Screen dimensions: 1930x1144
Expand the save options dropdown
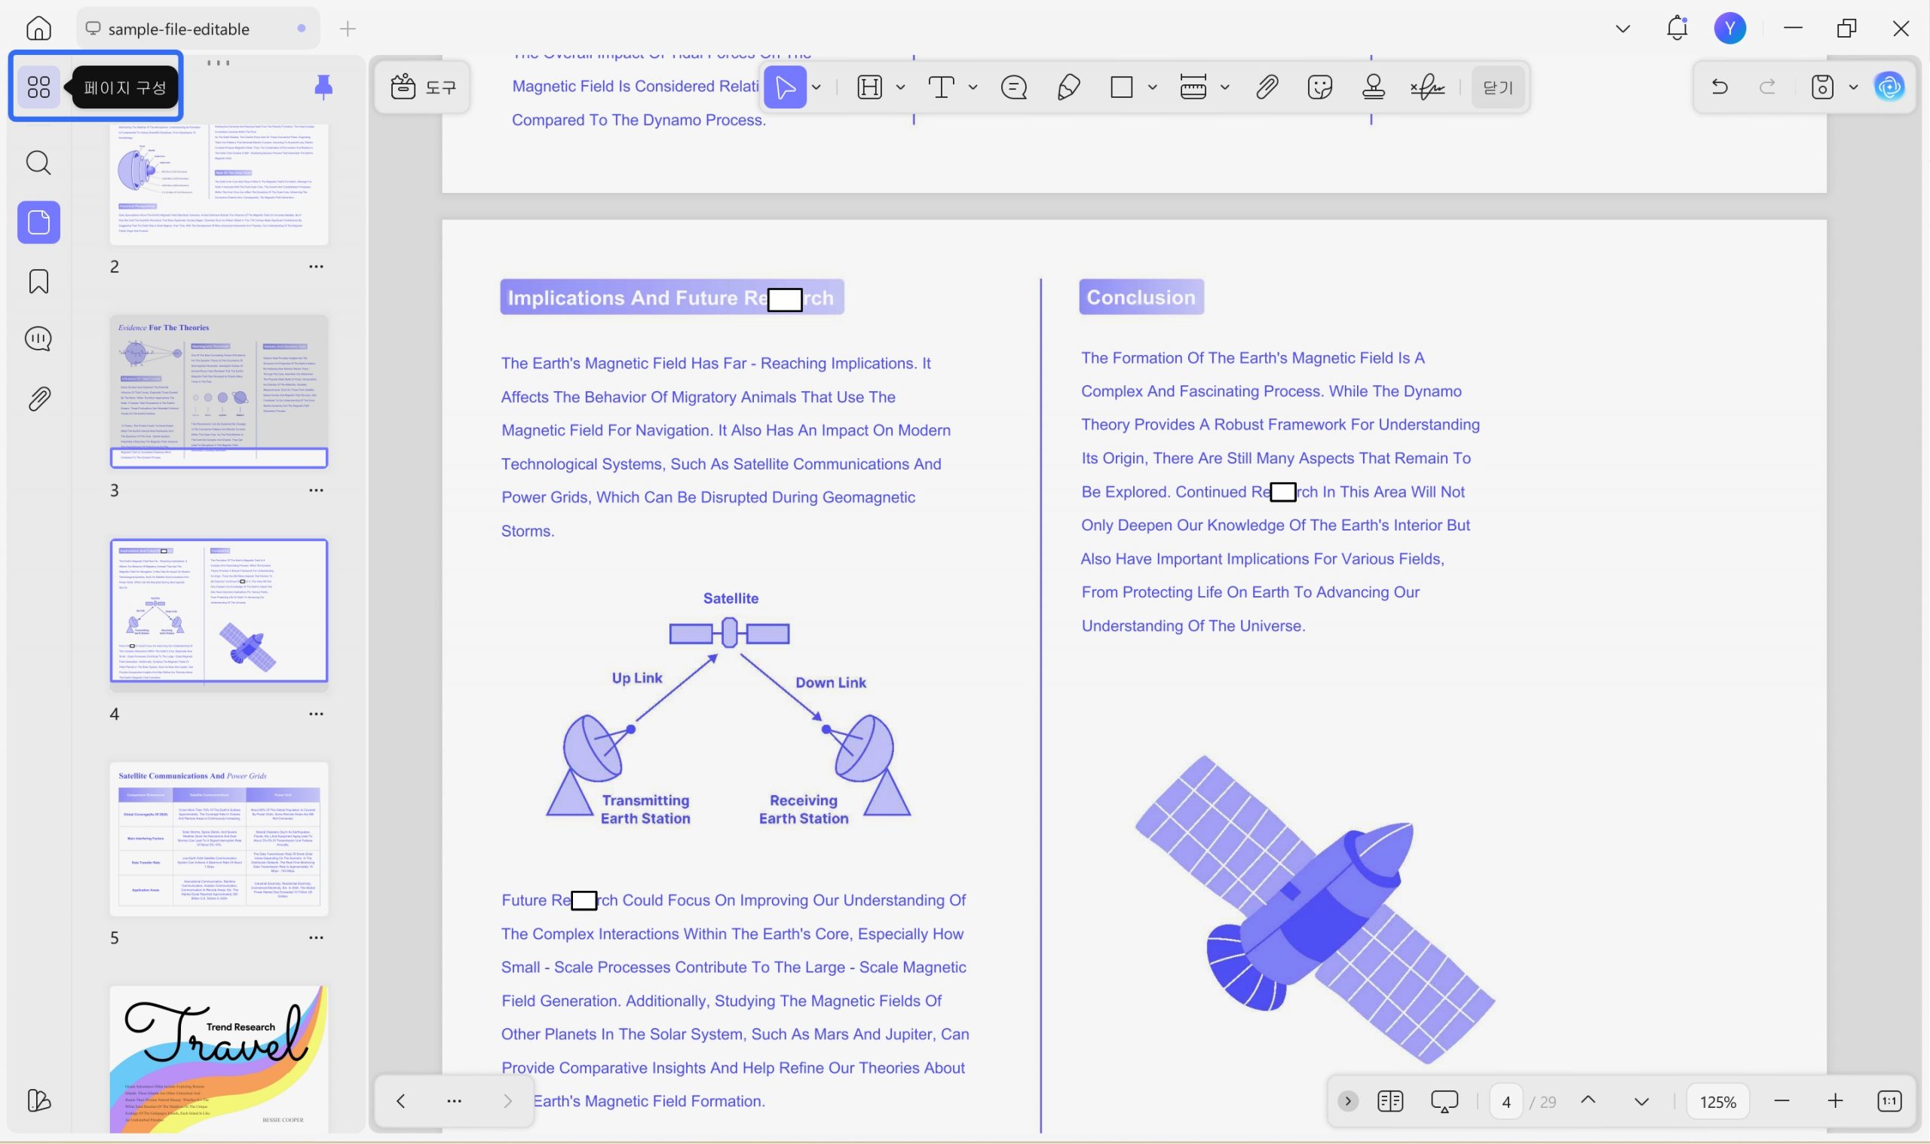point(1854,87)
